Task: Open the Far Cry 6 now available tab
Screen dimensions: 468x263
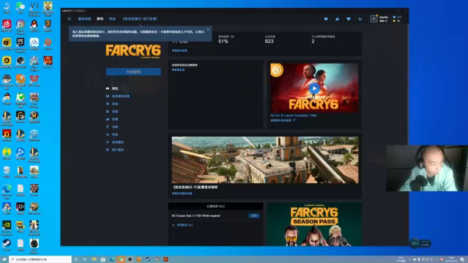Action: click(x=140, y=19)
